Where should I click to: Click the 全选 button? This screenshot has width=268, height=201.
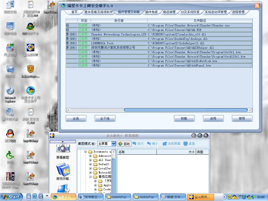[76, 119]
